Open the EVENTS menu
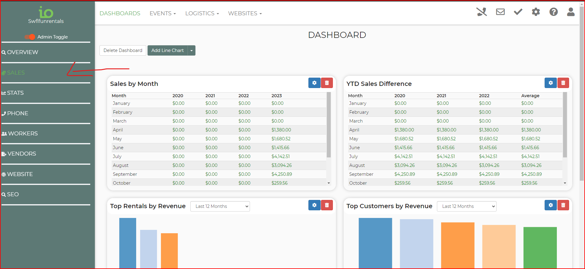This screenshot has height=269, width=585. [162, 13]
